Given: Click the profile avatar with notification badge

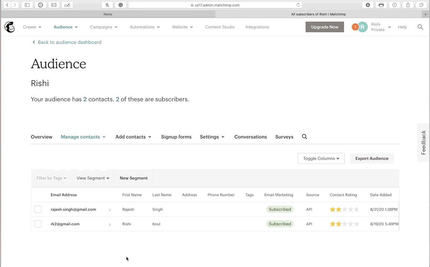Looking at the screenshot, I should [360, 27].
